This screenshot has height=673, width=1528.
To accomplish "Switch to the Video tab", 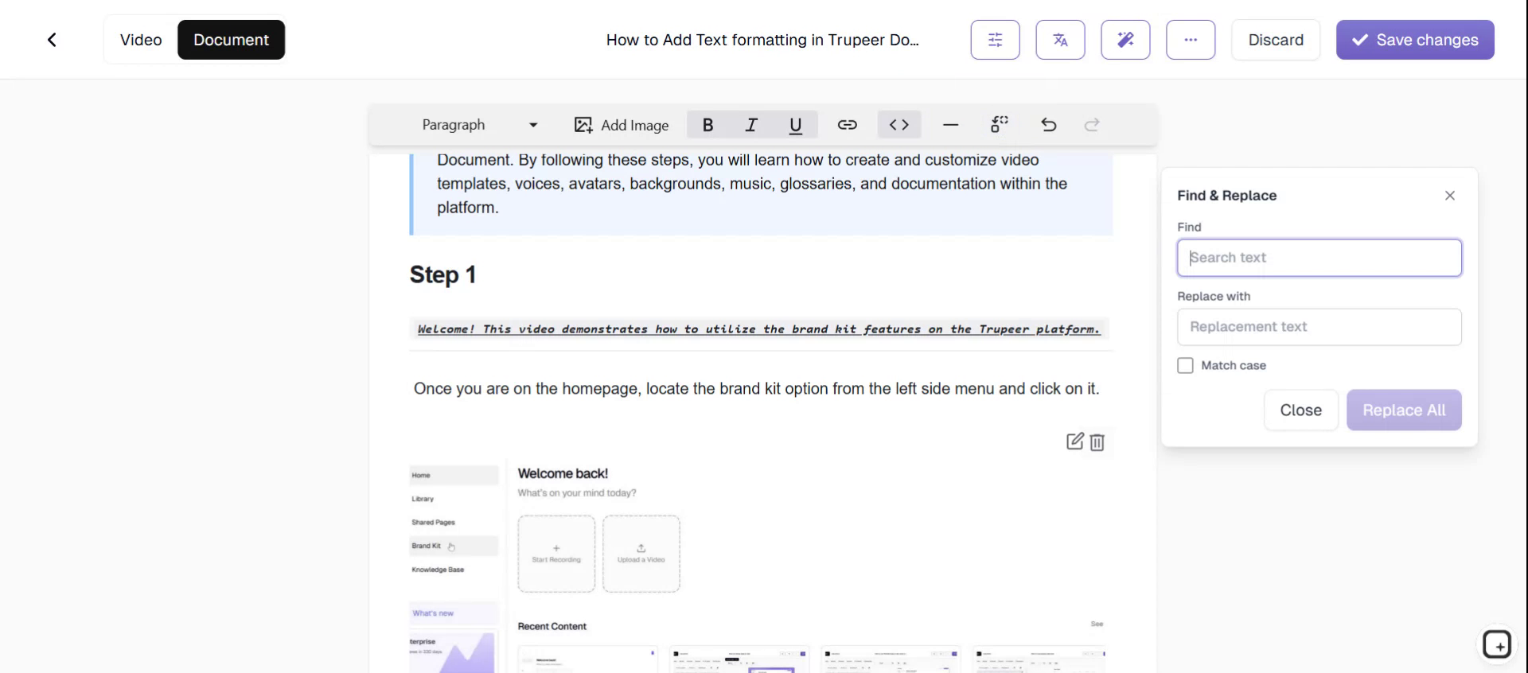I will point(141,40).
